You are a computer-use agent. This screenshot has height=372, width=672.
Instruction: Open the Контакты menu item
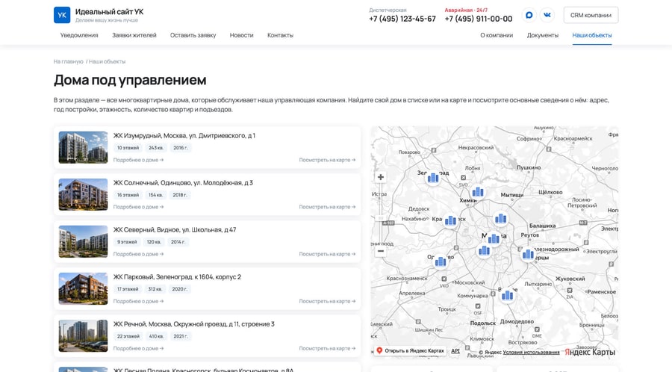click(x=280, y=35)
